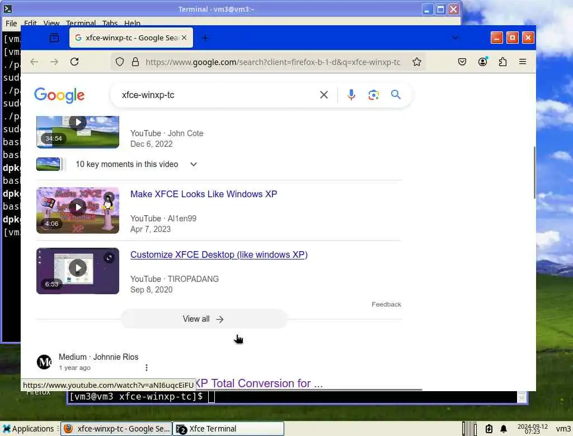
Task: Click the panel clock showing 07:23
Action: point(533,429)
